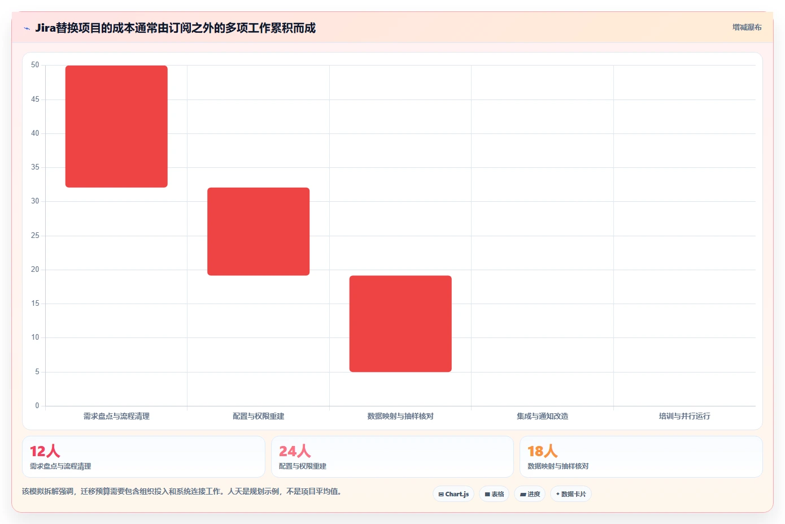Click the red bar for 数据映射与抽样核对
Screen dimensions: 785x524
(x=400, y=324)
